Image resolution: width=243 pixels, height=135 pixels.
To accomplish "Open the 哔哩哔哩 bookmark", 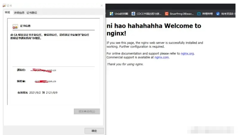I will click(x=205, y=14).
